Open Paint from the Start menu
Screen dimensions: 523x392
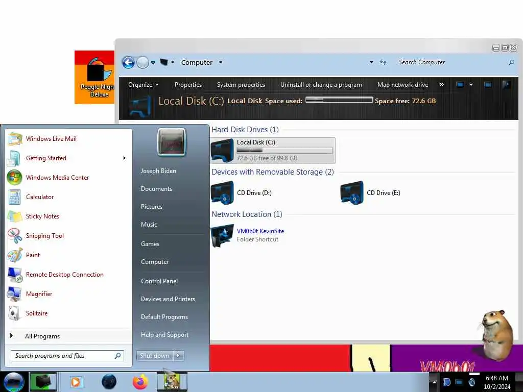69,255
